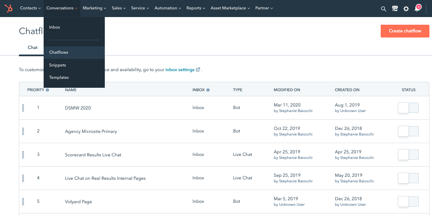Select Snippets from Conversations menu
Image resolution: width=432 pixels, height=216 pixels.
[57, 65]
